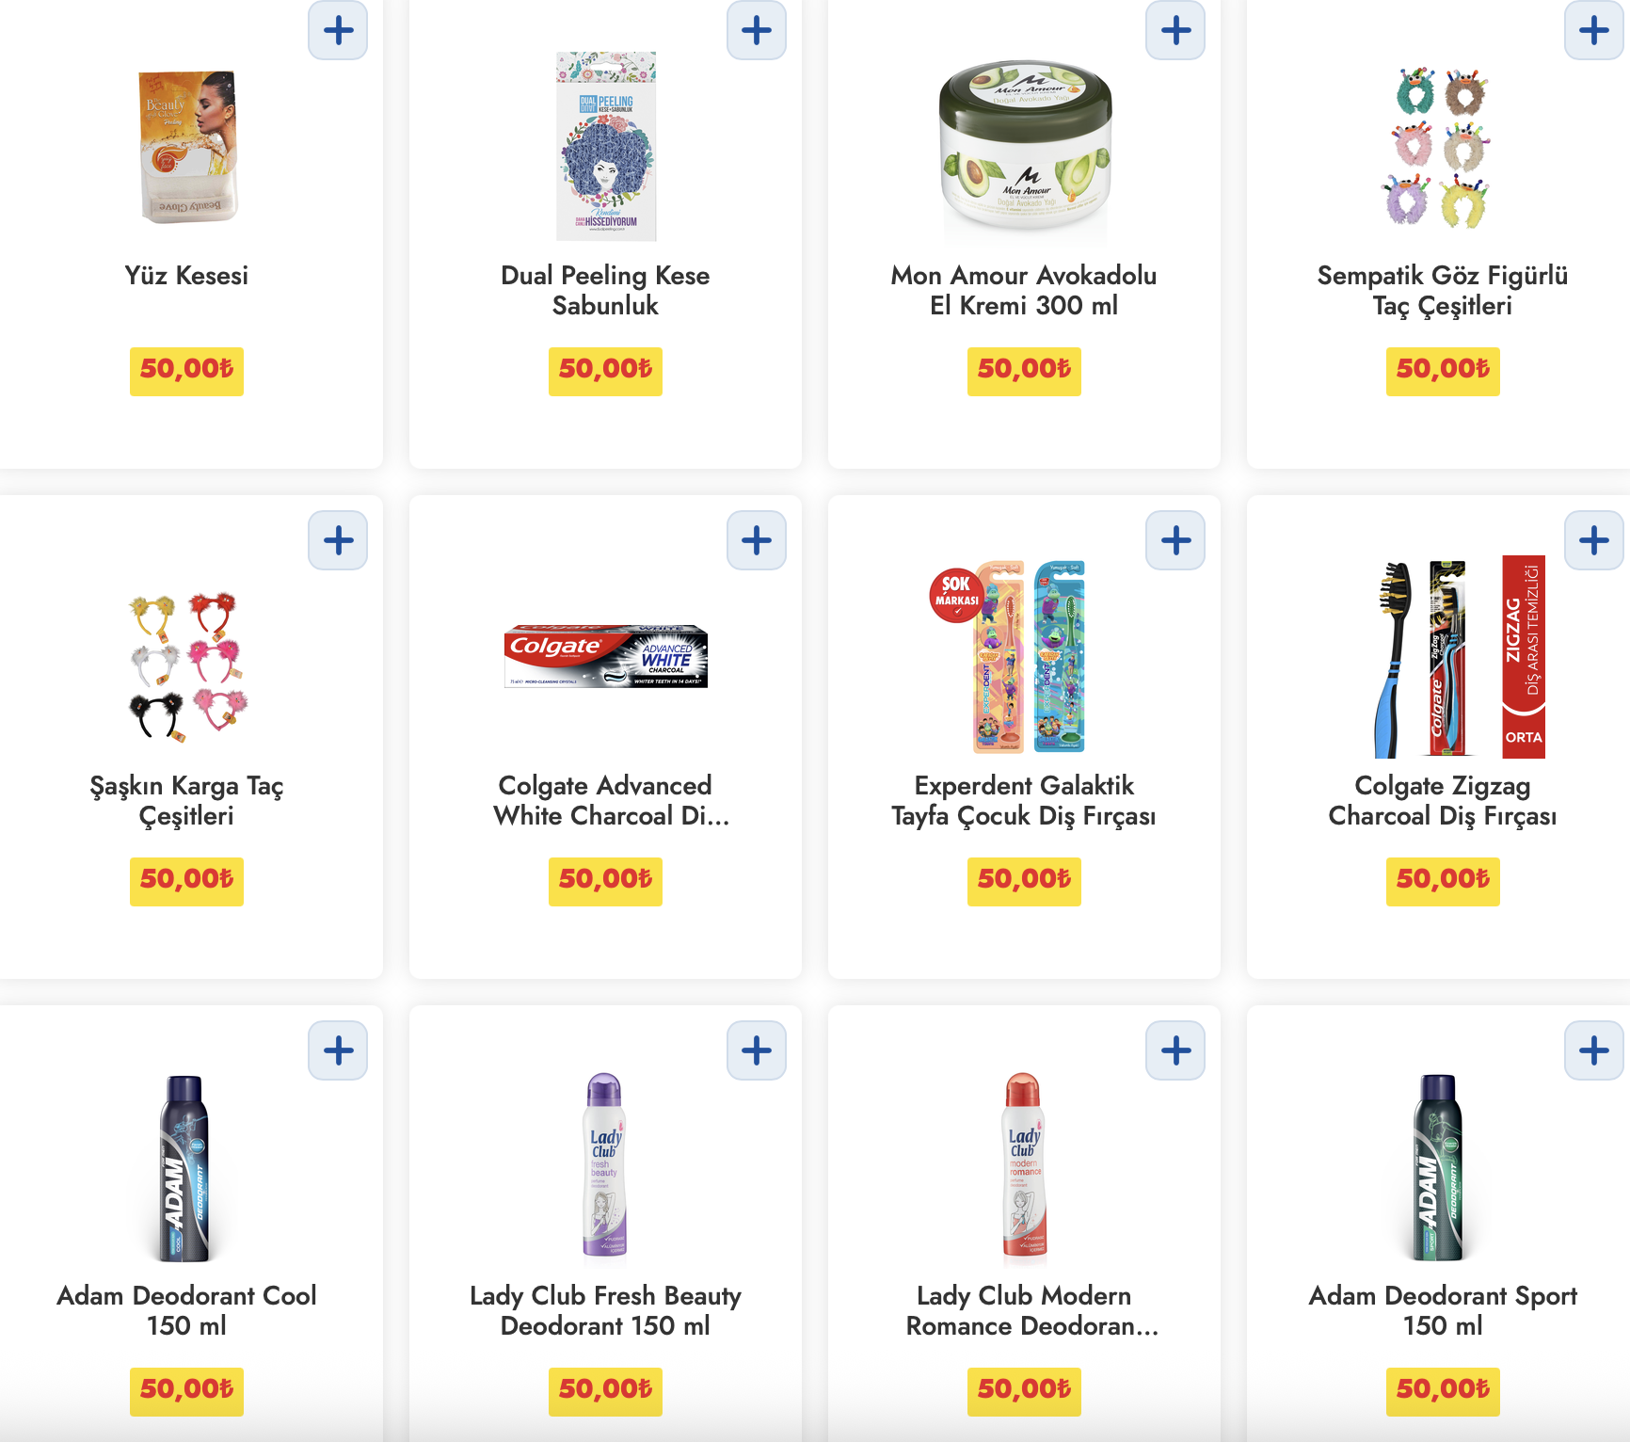Open Colgate Zigzag Charcoal Diş Fırçası link
This screenshot has width=1630, height=1442.
point(1443,800)
